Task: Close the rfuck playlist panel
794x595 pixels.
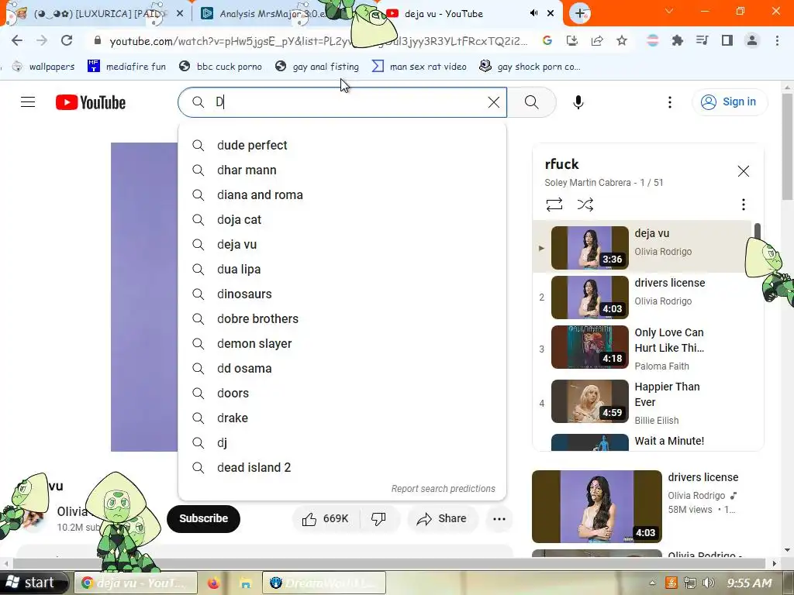Action: (x=744, y=171)
